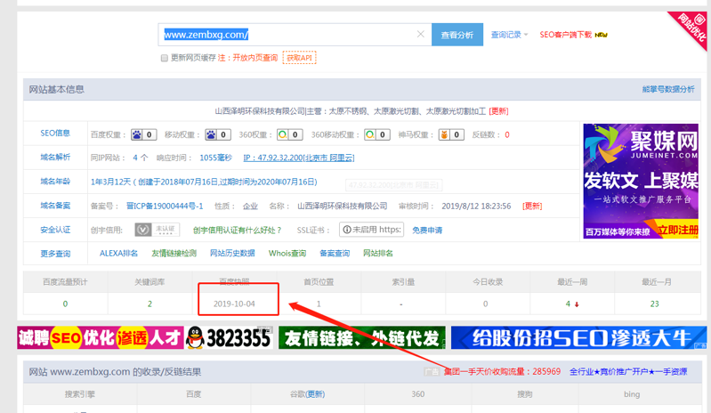Click the www.zembxg.com/ search input field
Image resolution: width=711 pixels, height=413 pixels.
tap(295, 35)
